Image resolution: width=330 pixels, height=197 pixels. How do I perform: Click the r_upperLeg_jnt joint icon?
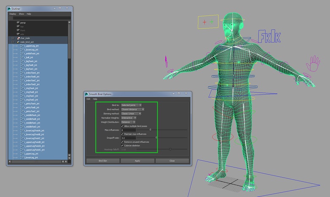pos(22,46)
